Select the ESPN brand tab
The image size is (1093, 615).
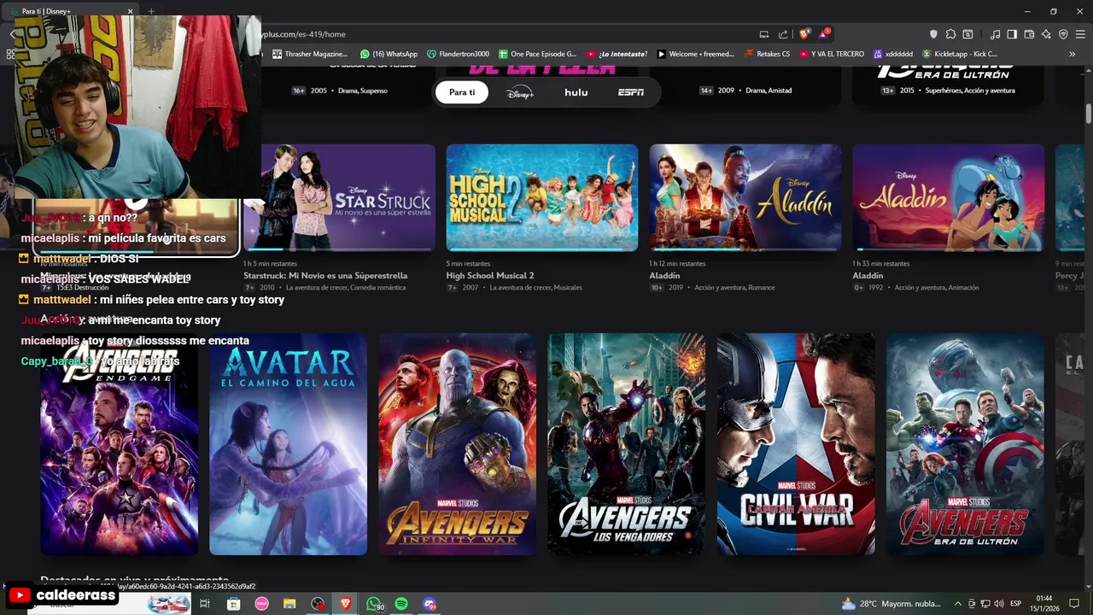click(x=631, y=92)
